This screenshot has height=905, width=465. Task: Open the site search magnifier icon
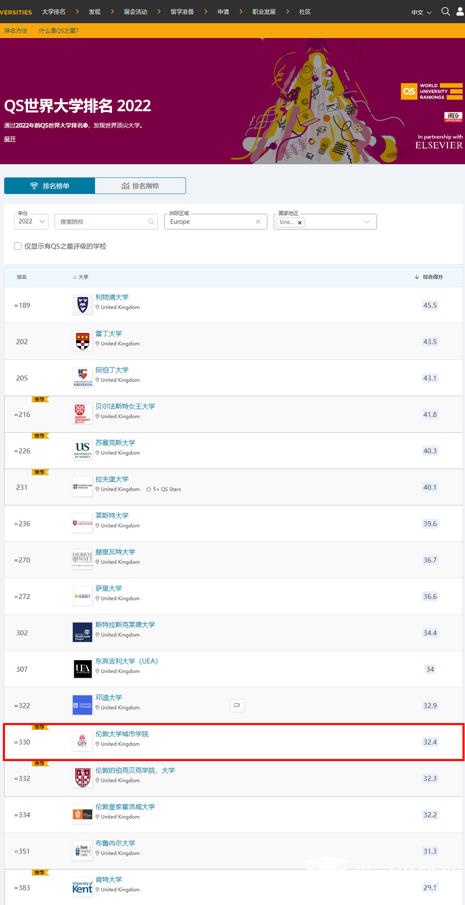pyautogui.click(x=446, y=12)
